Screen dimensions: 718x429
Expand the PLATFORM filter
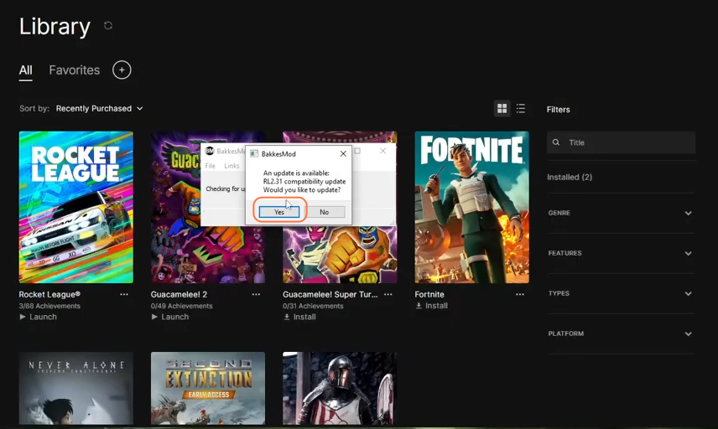pyautogui.click(x=621, y=333)
